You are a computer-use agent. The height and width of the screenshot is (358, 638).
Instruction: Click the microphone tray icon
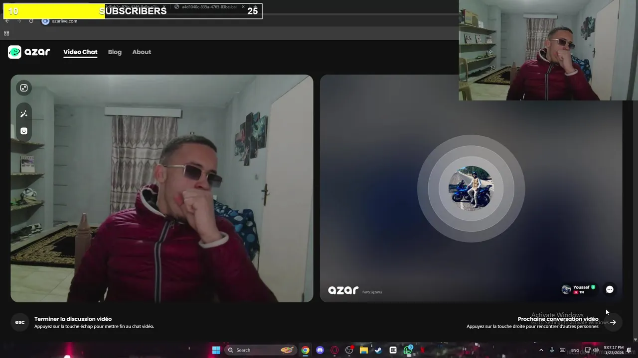[x=552, y=350]
